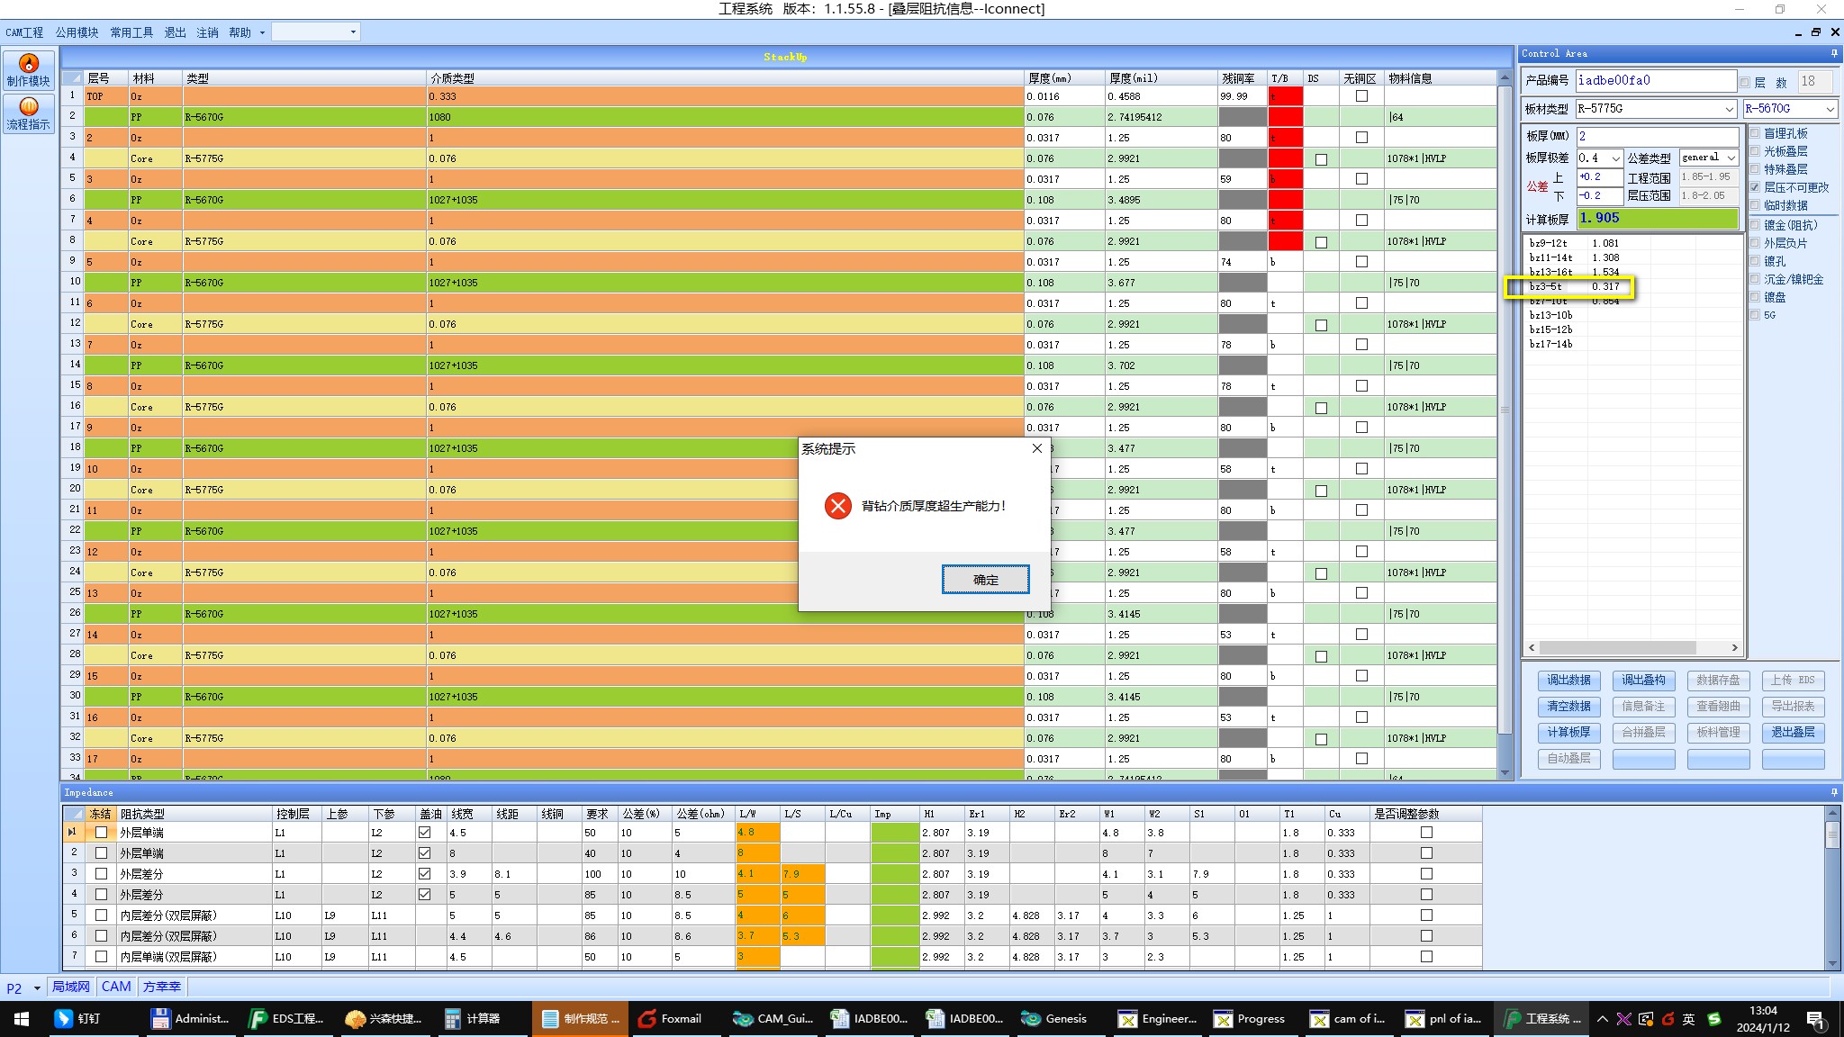1844x1037 pixels.
Task: Open Foxmail in the taskbar
Action: [669, 1019]
